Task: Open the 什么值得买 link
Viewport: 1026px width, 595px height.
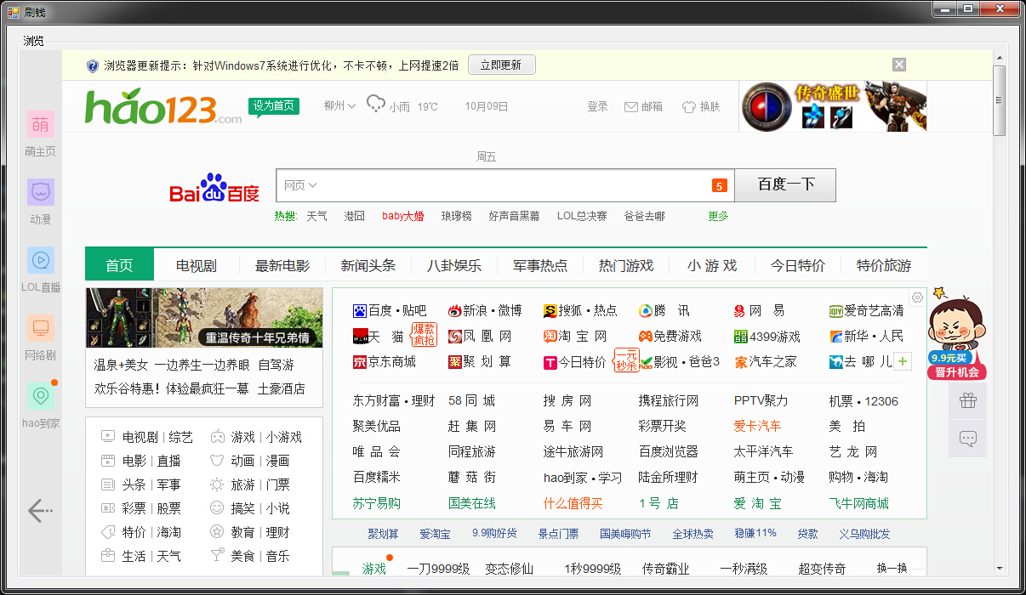Action: coord(573,503)
